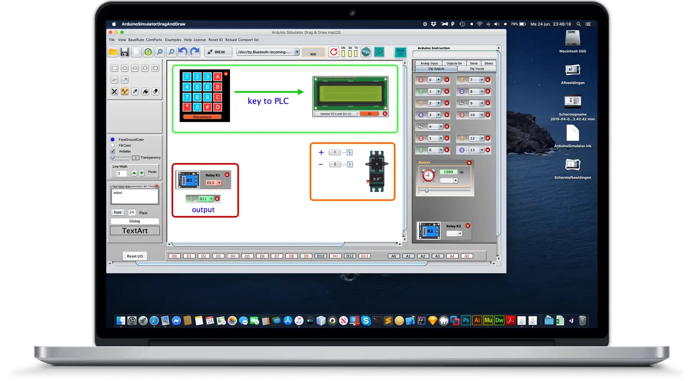Open the Relay K2 pin dropdown

click(454, 234)
